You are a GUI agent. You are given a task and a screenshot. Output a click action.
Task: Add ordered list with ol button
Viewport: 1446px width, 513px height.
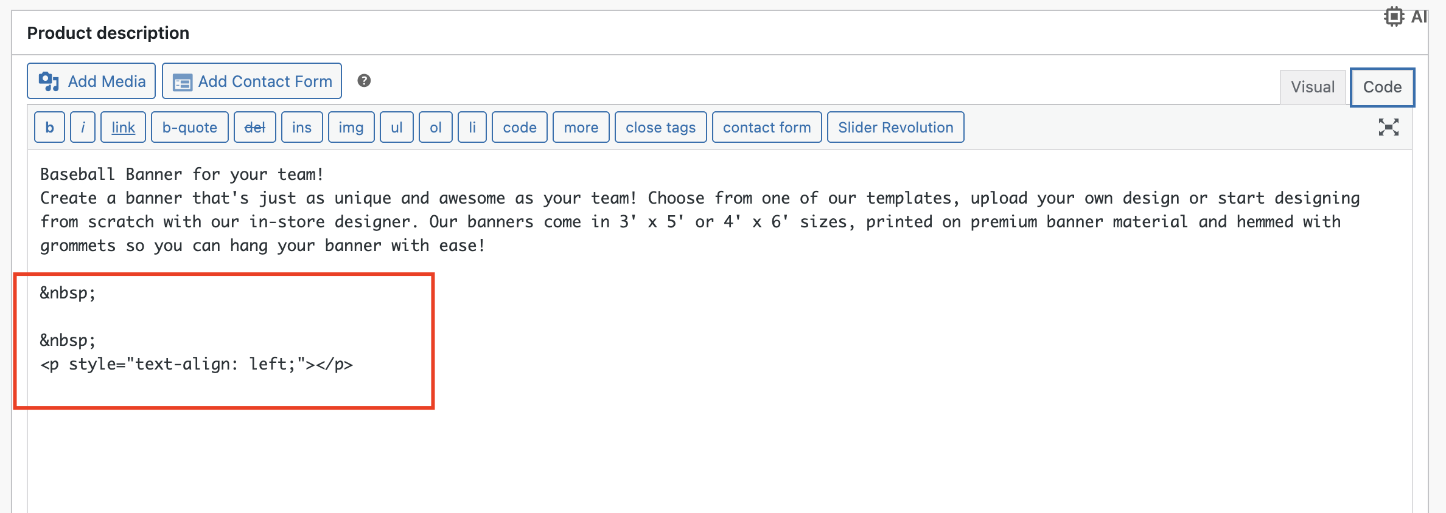[436, 127]
